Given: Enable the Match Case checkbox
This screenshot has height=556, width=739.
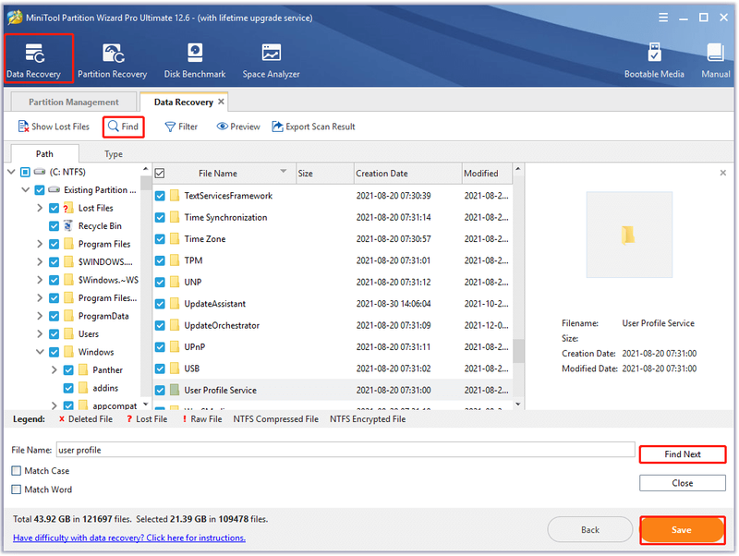Looking at the screenshot, I should pos(16,471).
